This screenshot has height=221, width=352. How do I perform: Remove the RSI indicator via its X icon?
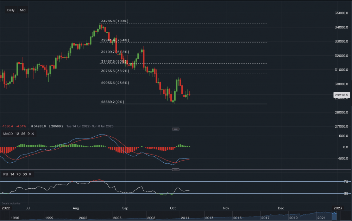pyautogui.click(x=30, y=174)
